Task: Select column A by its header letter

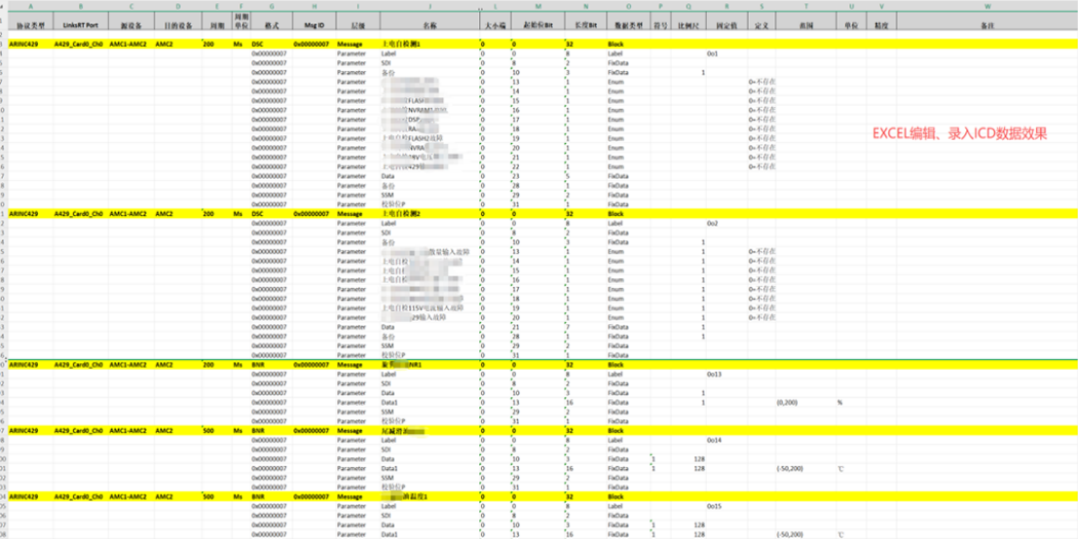Action: [x=31, y=7]
